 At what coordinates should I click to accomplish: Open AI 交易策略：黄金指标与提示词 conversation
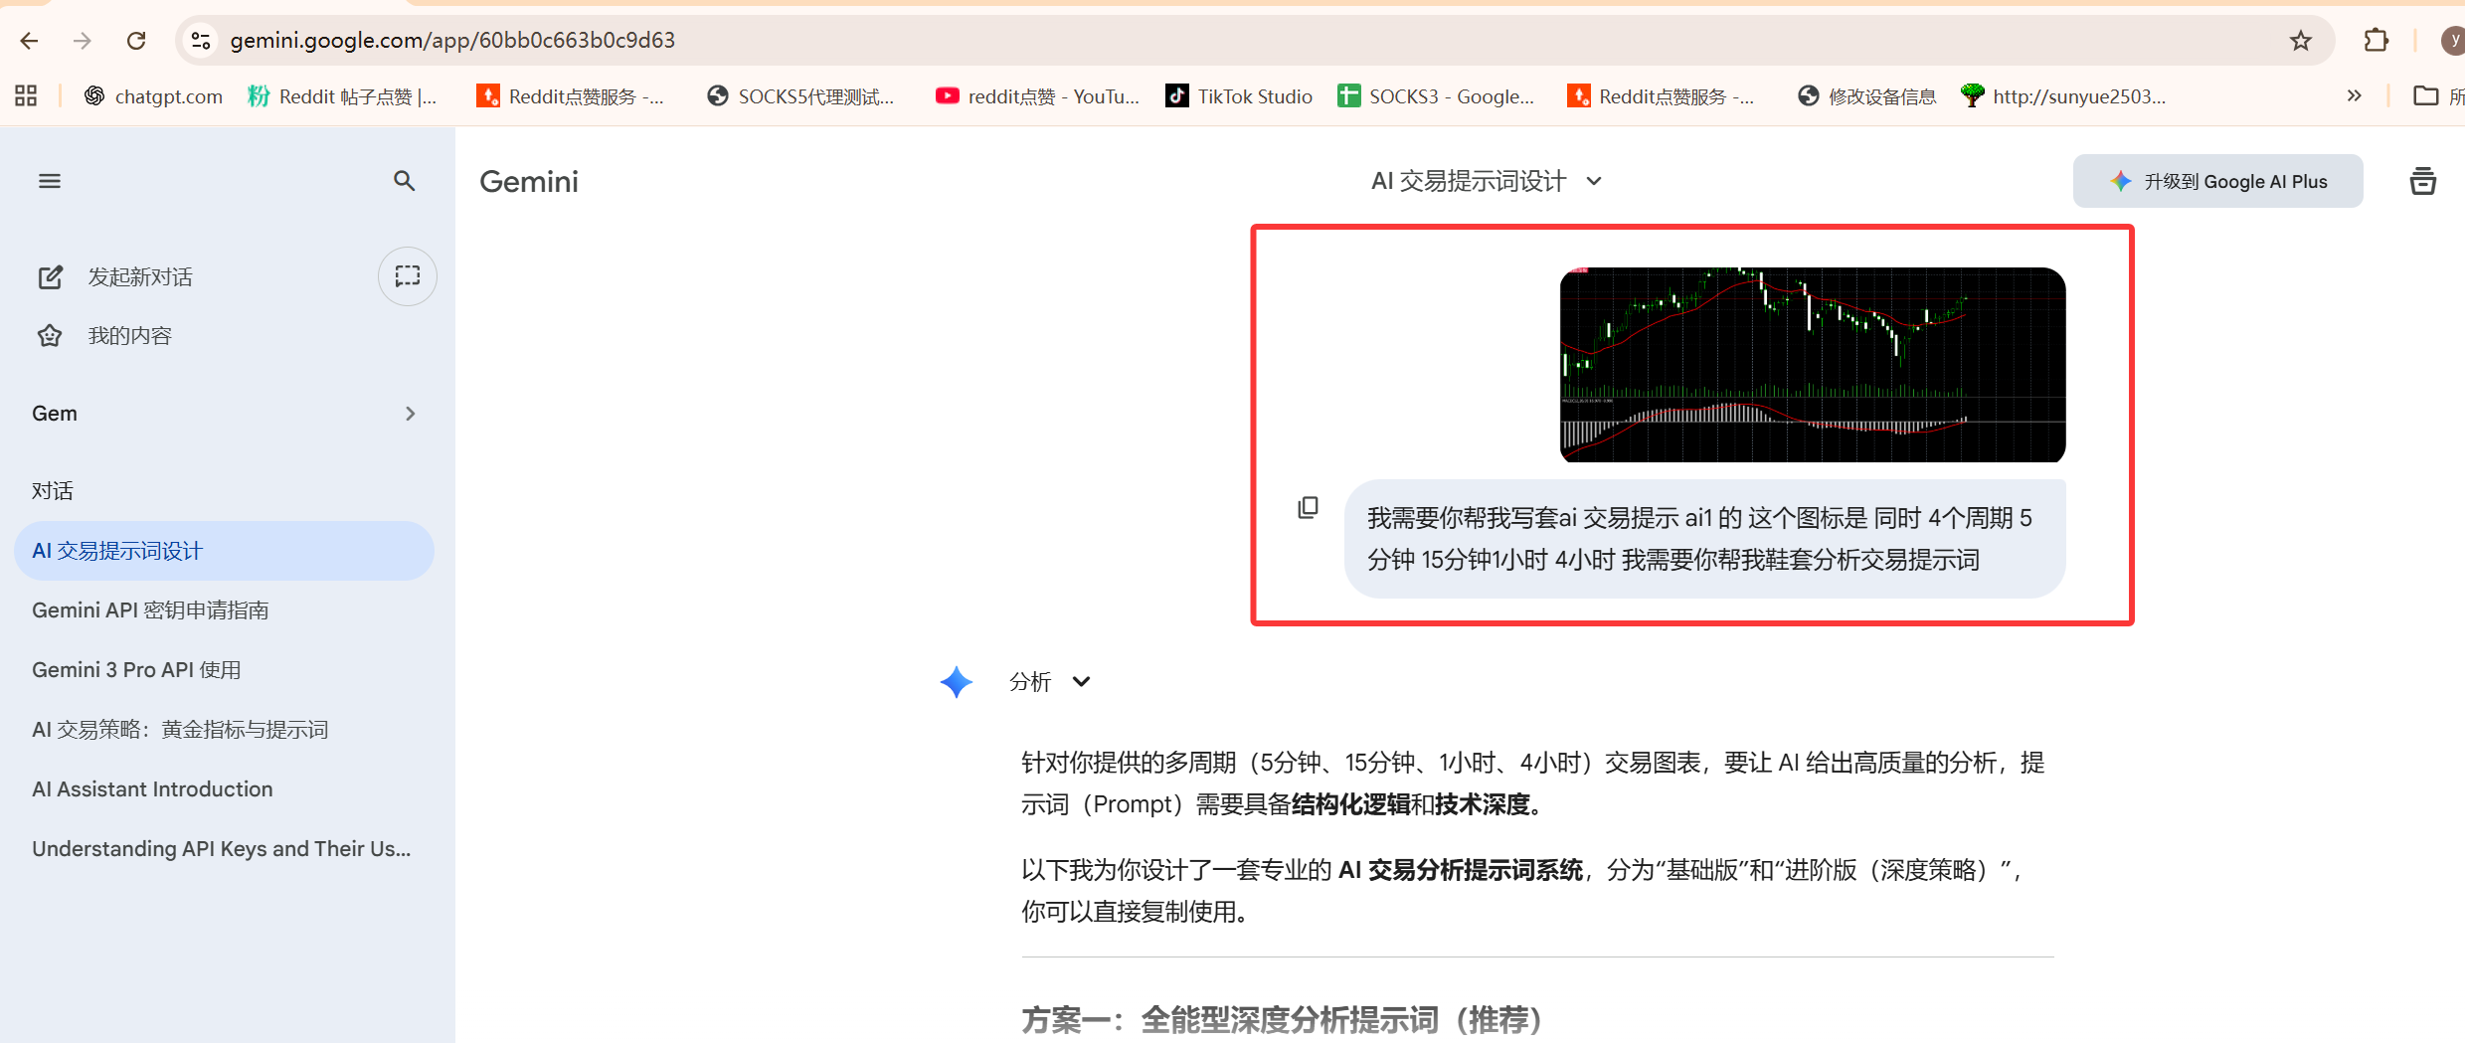(x=224, y=730)
